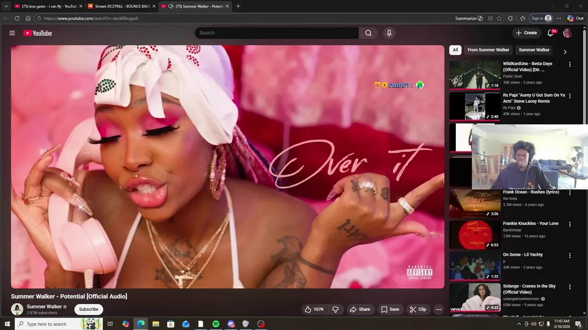Like the Summer Walker video
Screen dimensions: 588x330
(x=314, y=309)
